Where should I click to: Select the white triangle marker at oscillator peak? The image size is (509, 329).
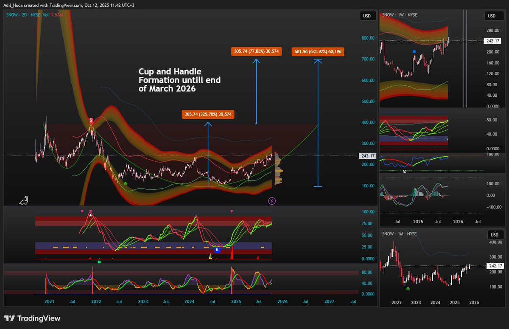[90, 216]
